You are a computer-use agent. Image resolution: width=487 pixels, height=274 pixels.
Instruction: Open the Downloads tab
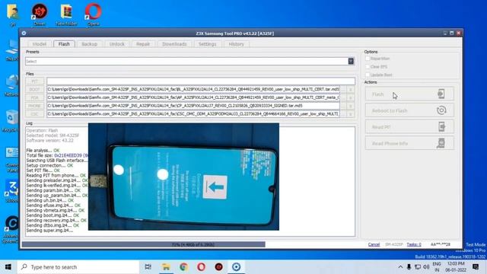click(x=174, y=44)
